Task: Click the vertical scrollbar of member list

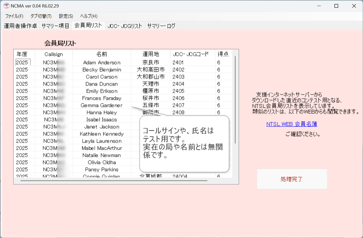Action: pyautogui.click(x=235, y=100)
